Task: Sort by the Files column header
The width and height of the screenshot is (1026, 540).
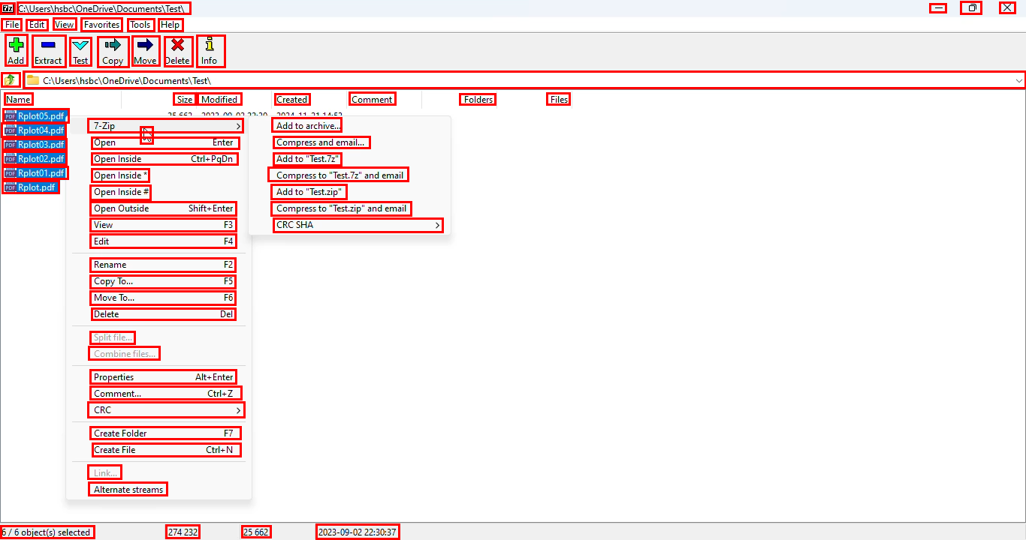Action: [x=559, y=99]
